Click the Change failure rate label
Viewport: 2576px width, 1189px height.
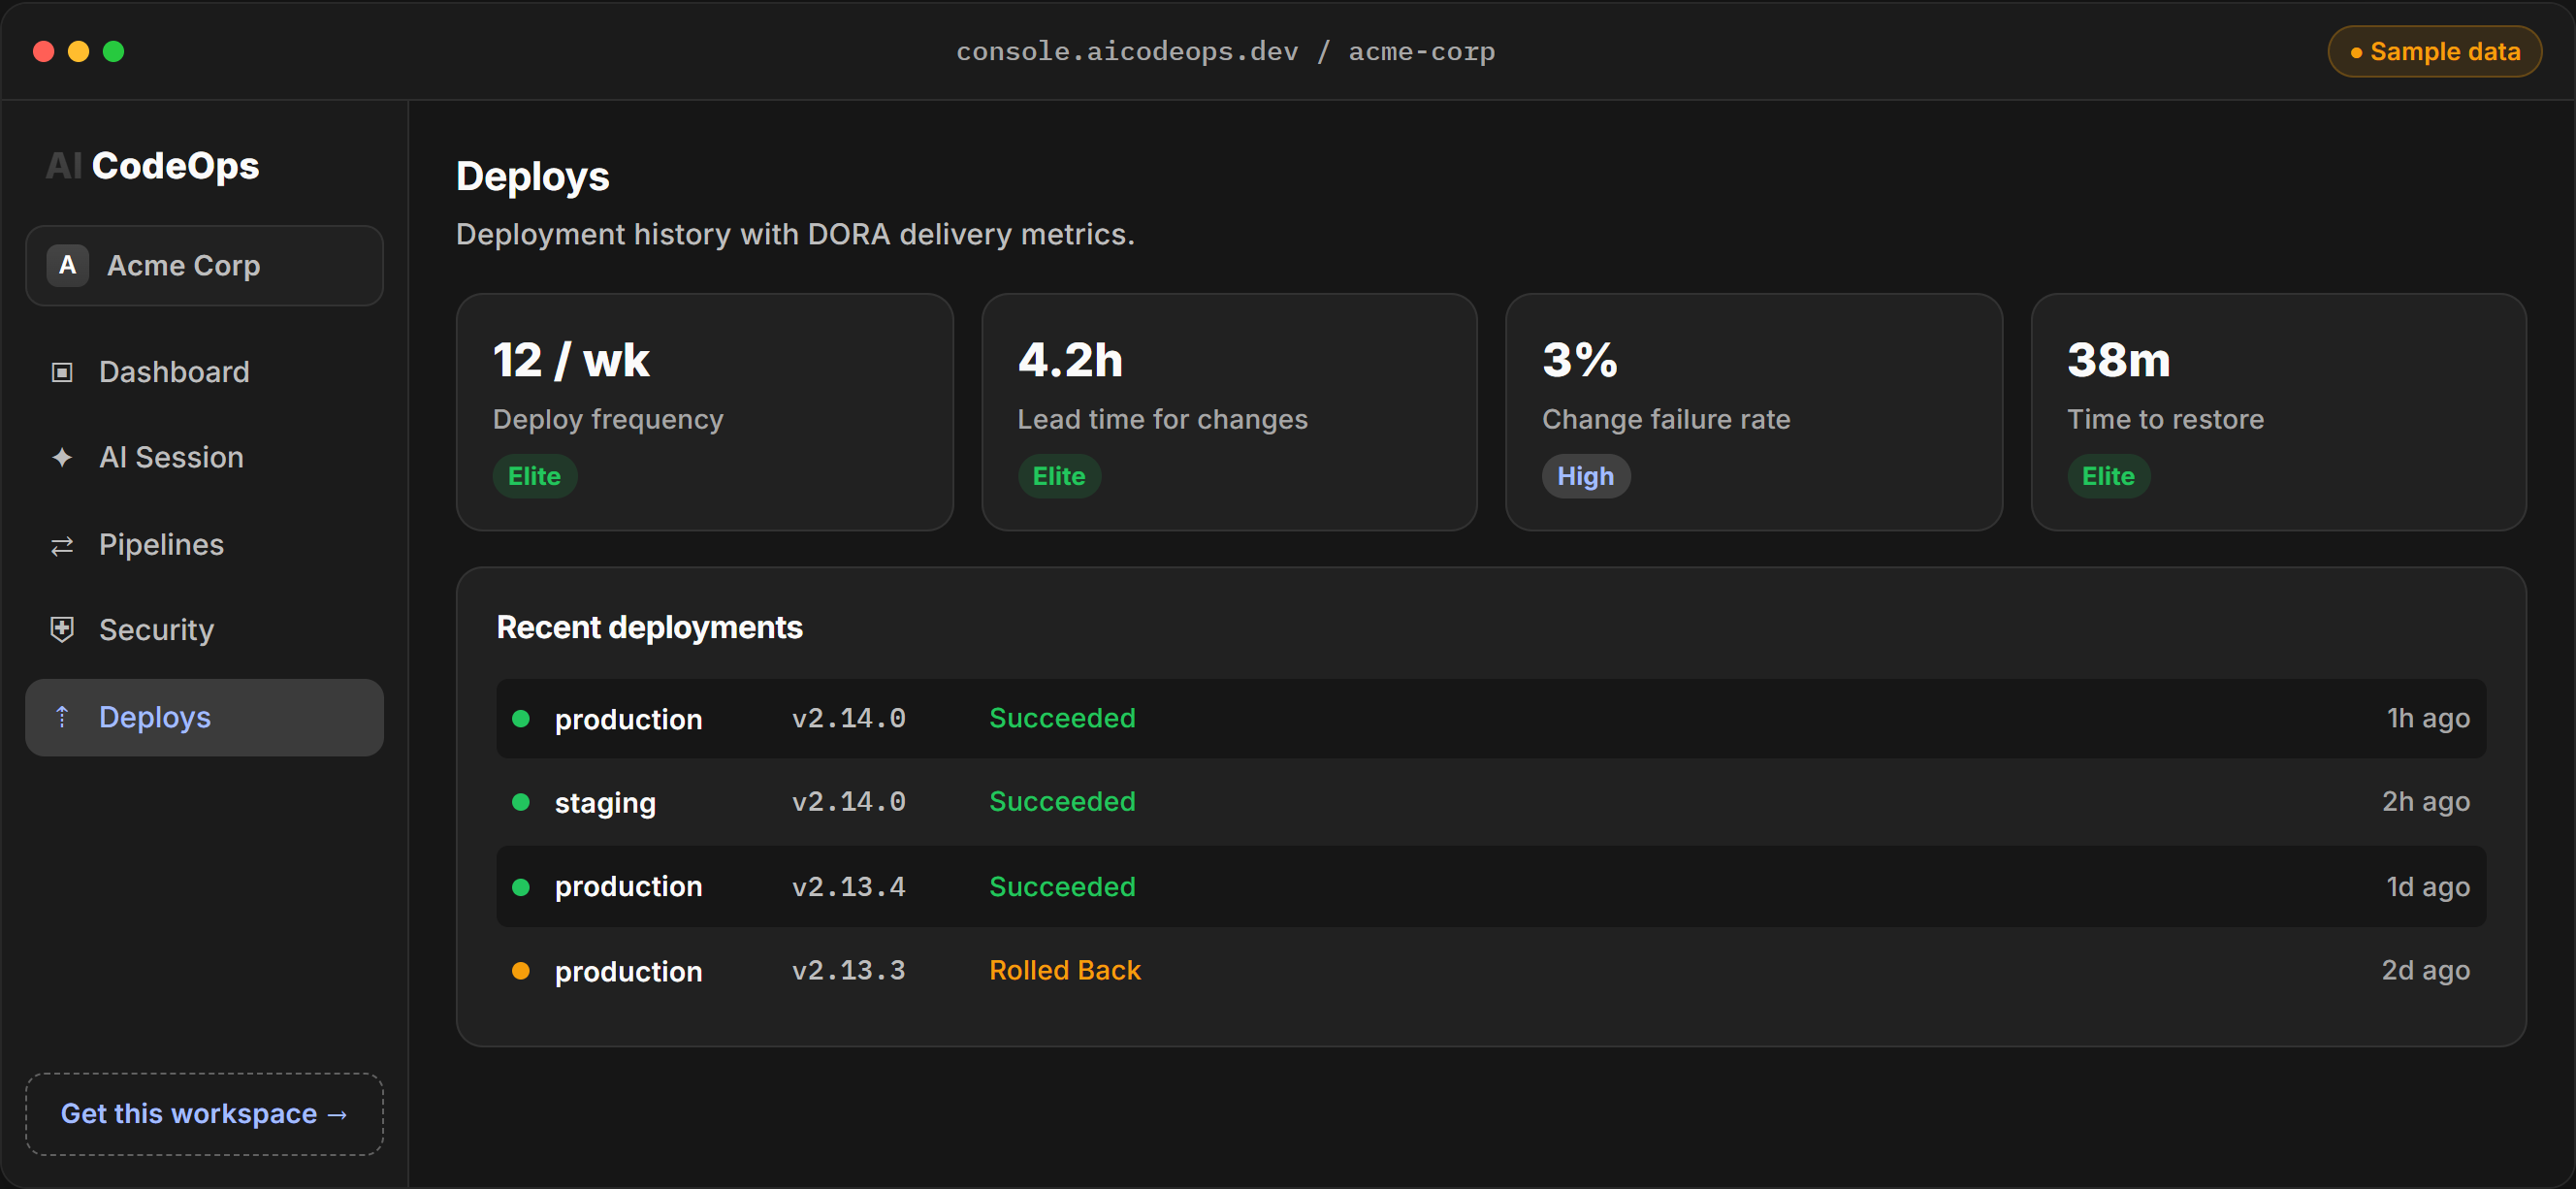[x=1666, y=419]
